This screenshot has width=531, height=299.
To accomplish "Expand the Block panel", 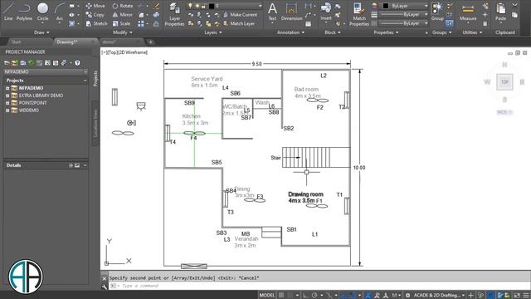I will click(x=333, y=32).
